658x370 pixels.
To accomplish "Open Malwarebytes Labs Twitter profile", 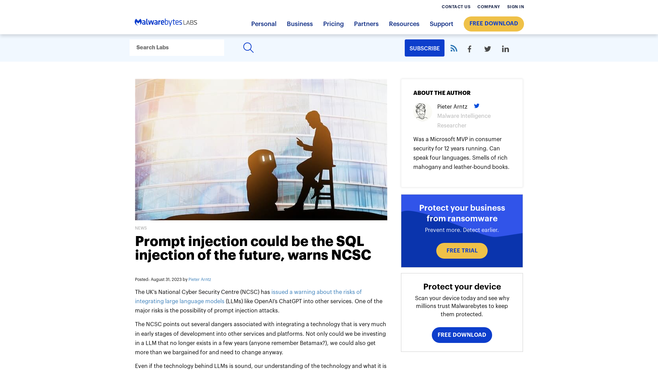I will 488,49.
